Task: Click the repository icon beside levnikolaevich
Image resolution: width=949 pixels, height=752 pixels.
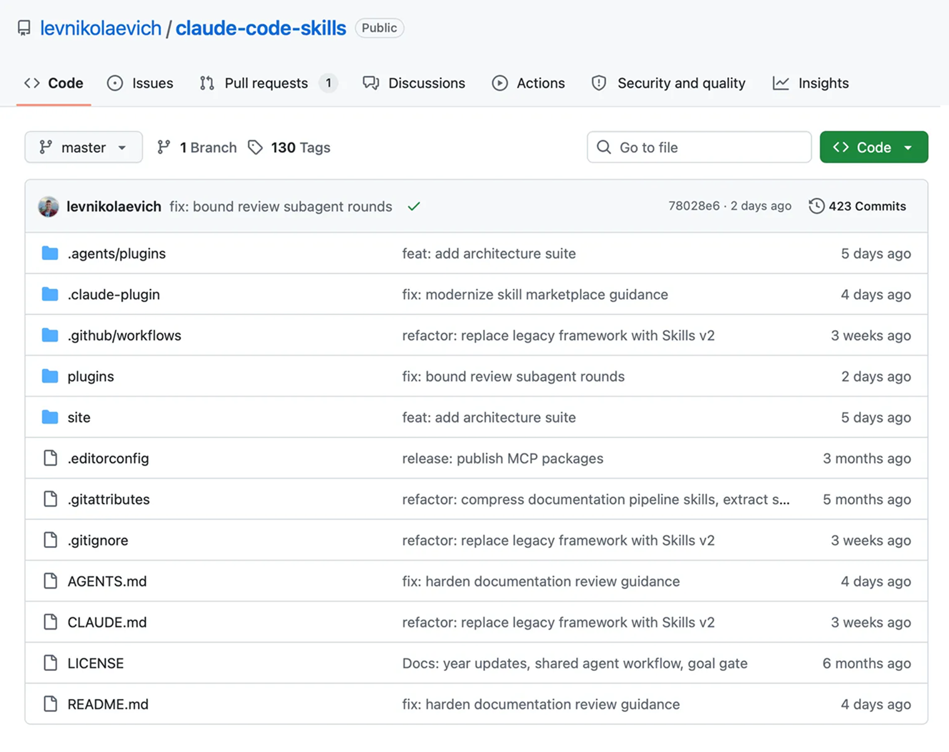Action: tap(24, 28)
